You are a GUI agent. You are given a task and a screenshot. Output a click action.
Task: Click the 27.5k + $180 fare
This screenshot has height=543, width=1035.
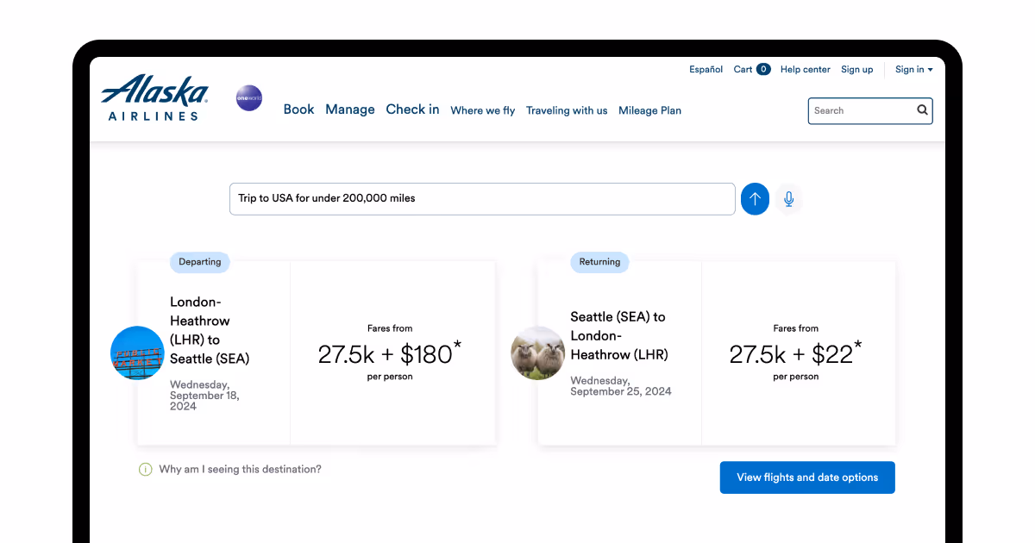tap(390, 353)
